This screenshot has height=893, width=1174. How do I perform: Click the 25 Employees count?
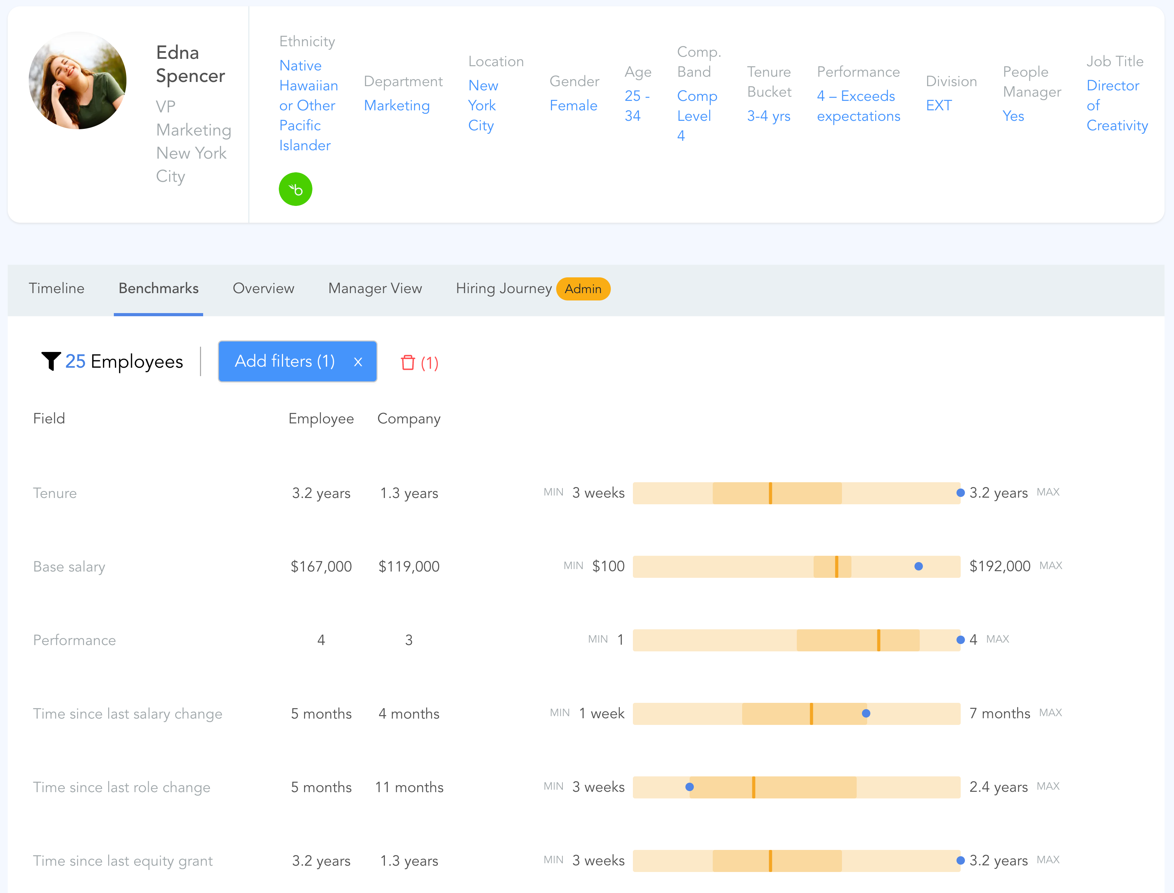(123, 361)
